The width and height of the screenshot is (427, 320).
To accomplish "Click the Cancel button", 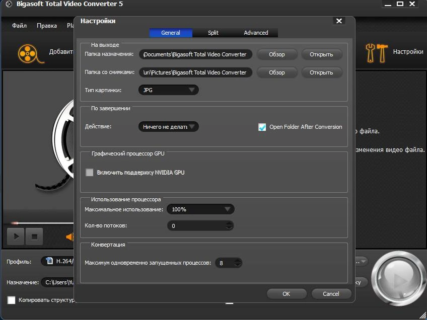I will point(331,294).
